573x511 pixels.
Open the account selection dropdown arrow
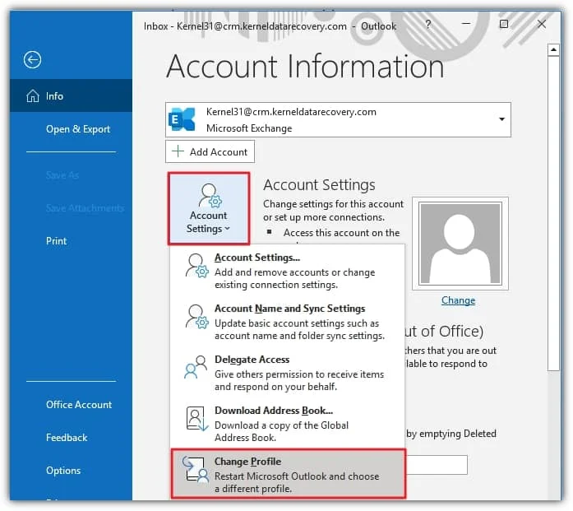[501, 119]
